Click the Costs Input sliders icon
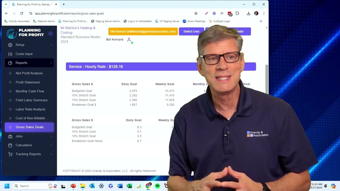Image resolution: width=340 pixels, height=191 pixels. pos(10,54)
